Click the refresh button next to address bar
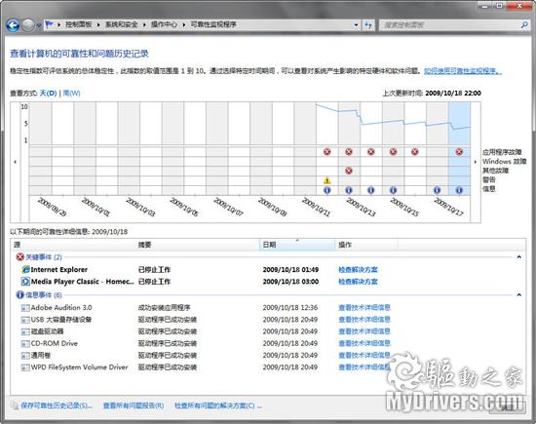The image size is (536, 424). (x=368, y=25)
